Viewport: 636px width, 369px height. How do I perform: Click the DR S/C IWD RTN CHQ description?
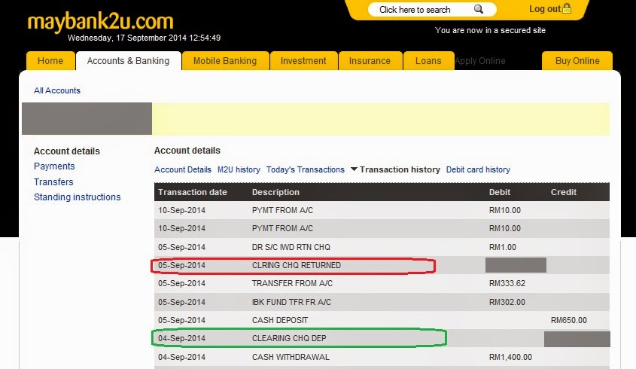click(x=291, y=247)
